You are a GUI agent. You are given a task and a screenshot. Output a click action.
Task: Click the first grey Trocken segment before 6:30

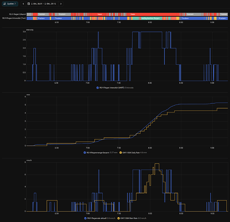(43, 14)
